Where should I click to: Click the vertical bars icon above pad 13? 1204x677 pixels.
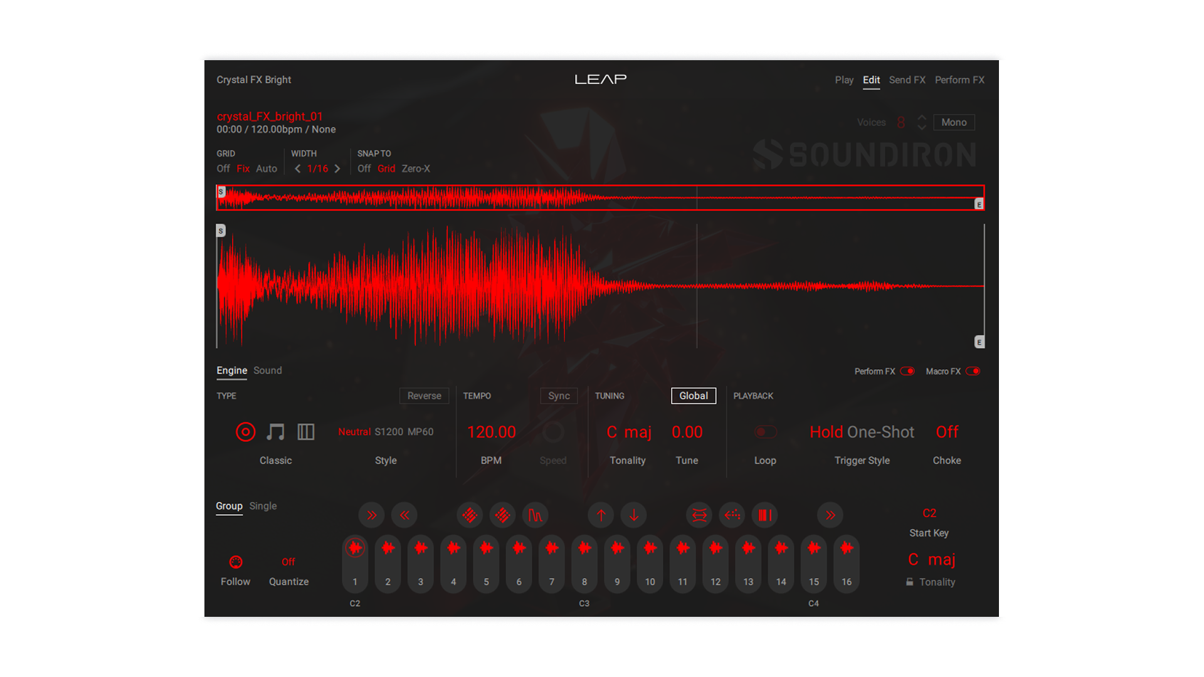click(x=765, y=515)
